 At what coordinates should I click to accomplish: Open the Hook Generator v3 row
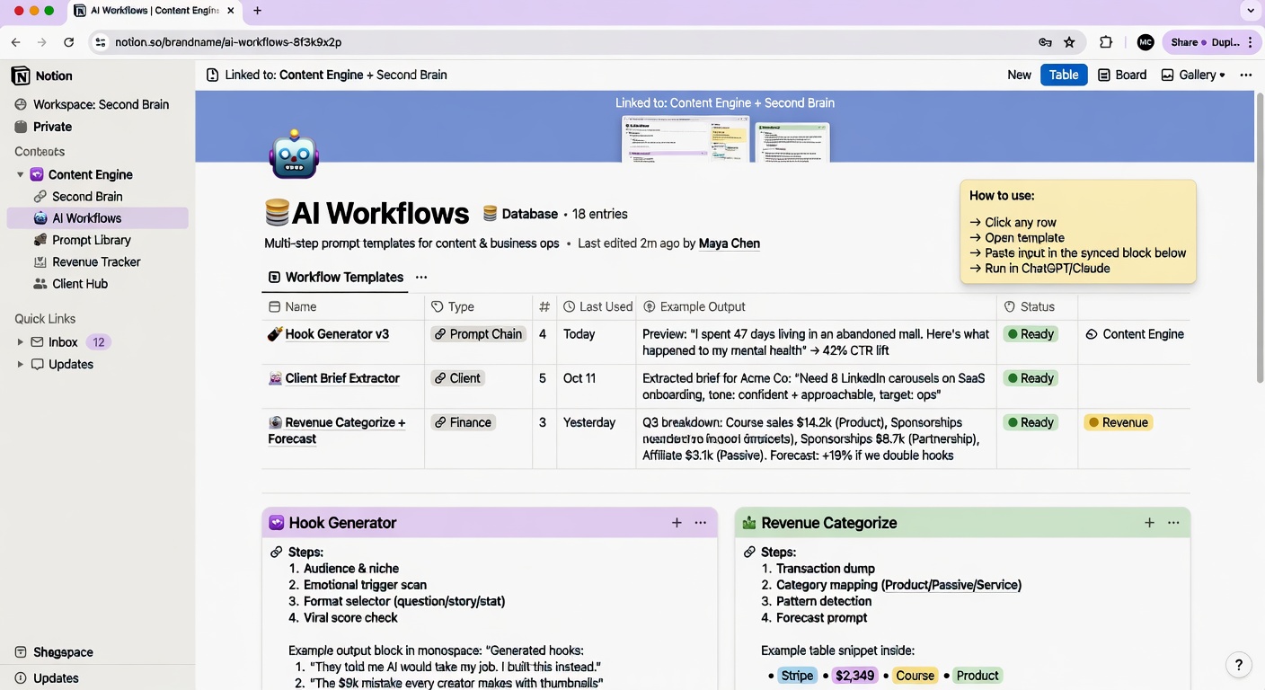click(x=337, y=334)
